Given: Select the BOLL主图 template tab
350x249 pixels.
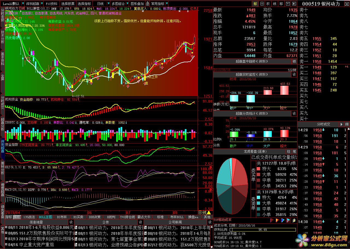Looking at the screenshot, I should tap(45, 217).
